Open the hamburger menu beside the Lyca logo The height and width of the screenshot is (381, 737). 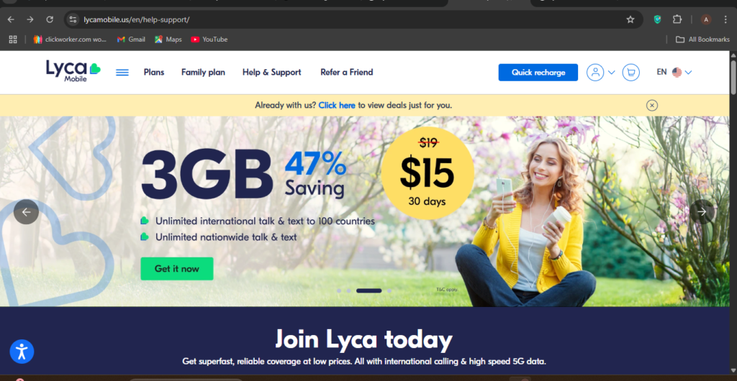pos(122,73)
